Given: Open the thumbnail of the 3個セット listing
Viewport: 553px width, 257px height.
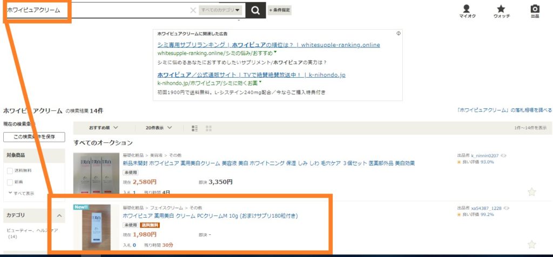Looking at the screenshot, I should click(96, 173).
